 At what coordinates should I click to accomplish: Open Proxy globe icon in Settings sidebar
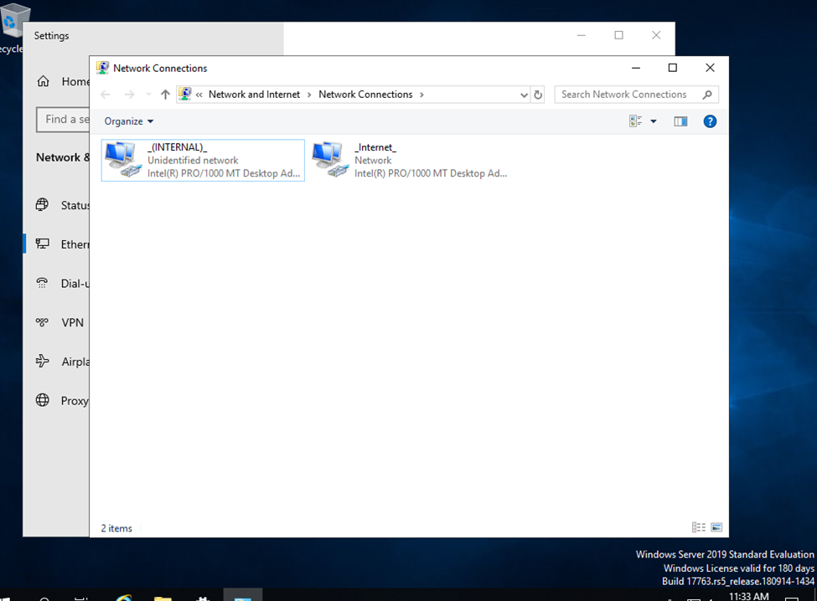(42, 400)
